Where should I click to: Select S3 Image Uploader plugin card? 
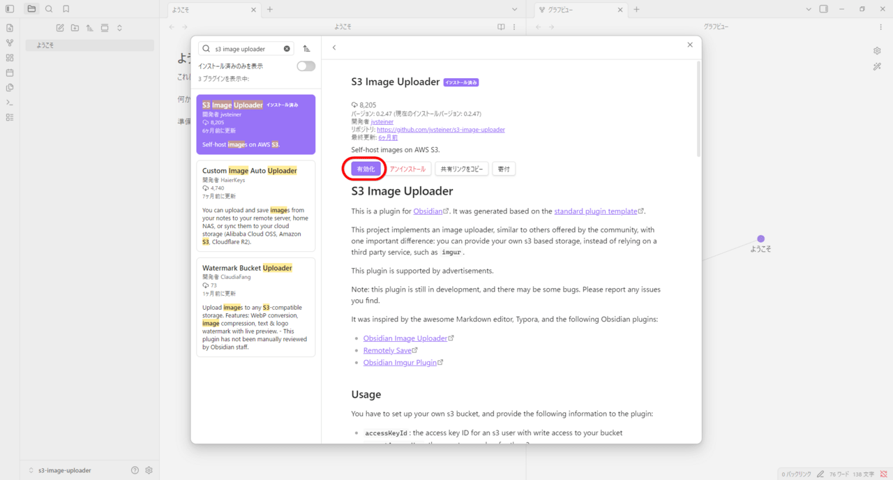click(255, 125)
